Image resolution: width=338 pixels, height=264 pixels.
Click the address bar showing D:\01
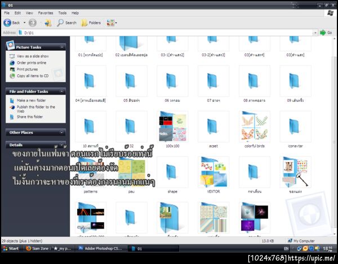[x=165, y=33]
